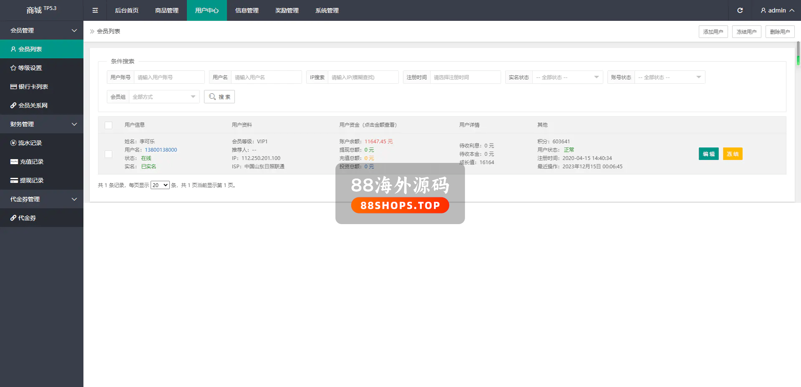801x387 pixels.
Task: Click the green 编辑 button
Action: click(708, 154)
